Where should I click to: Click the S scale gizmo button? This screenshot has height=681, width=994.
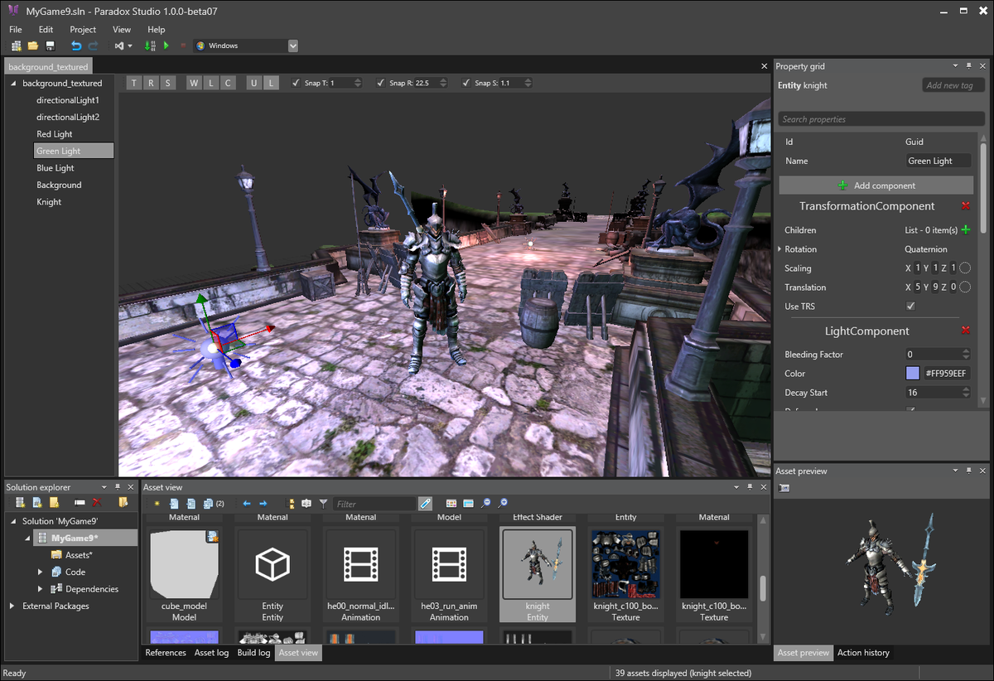click(168, 82)
